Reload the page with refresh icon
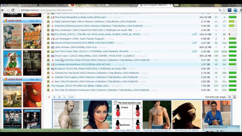Viewport: 242px width, 136px height. pos(13,10)
